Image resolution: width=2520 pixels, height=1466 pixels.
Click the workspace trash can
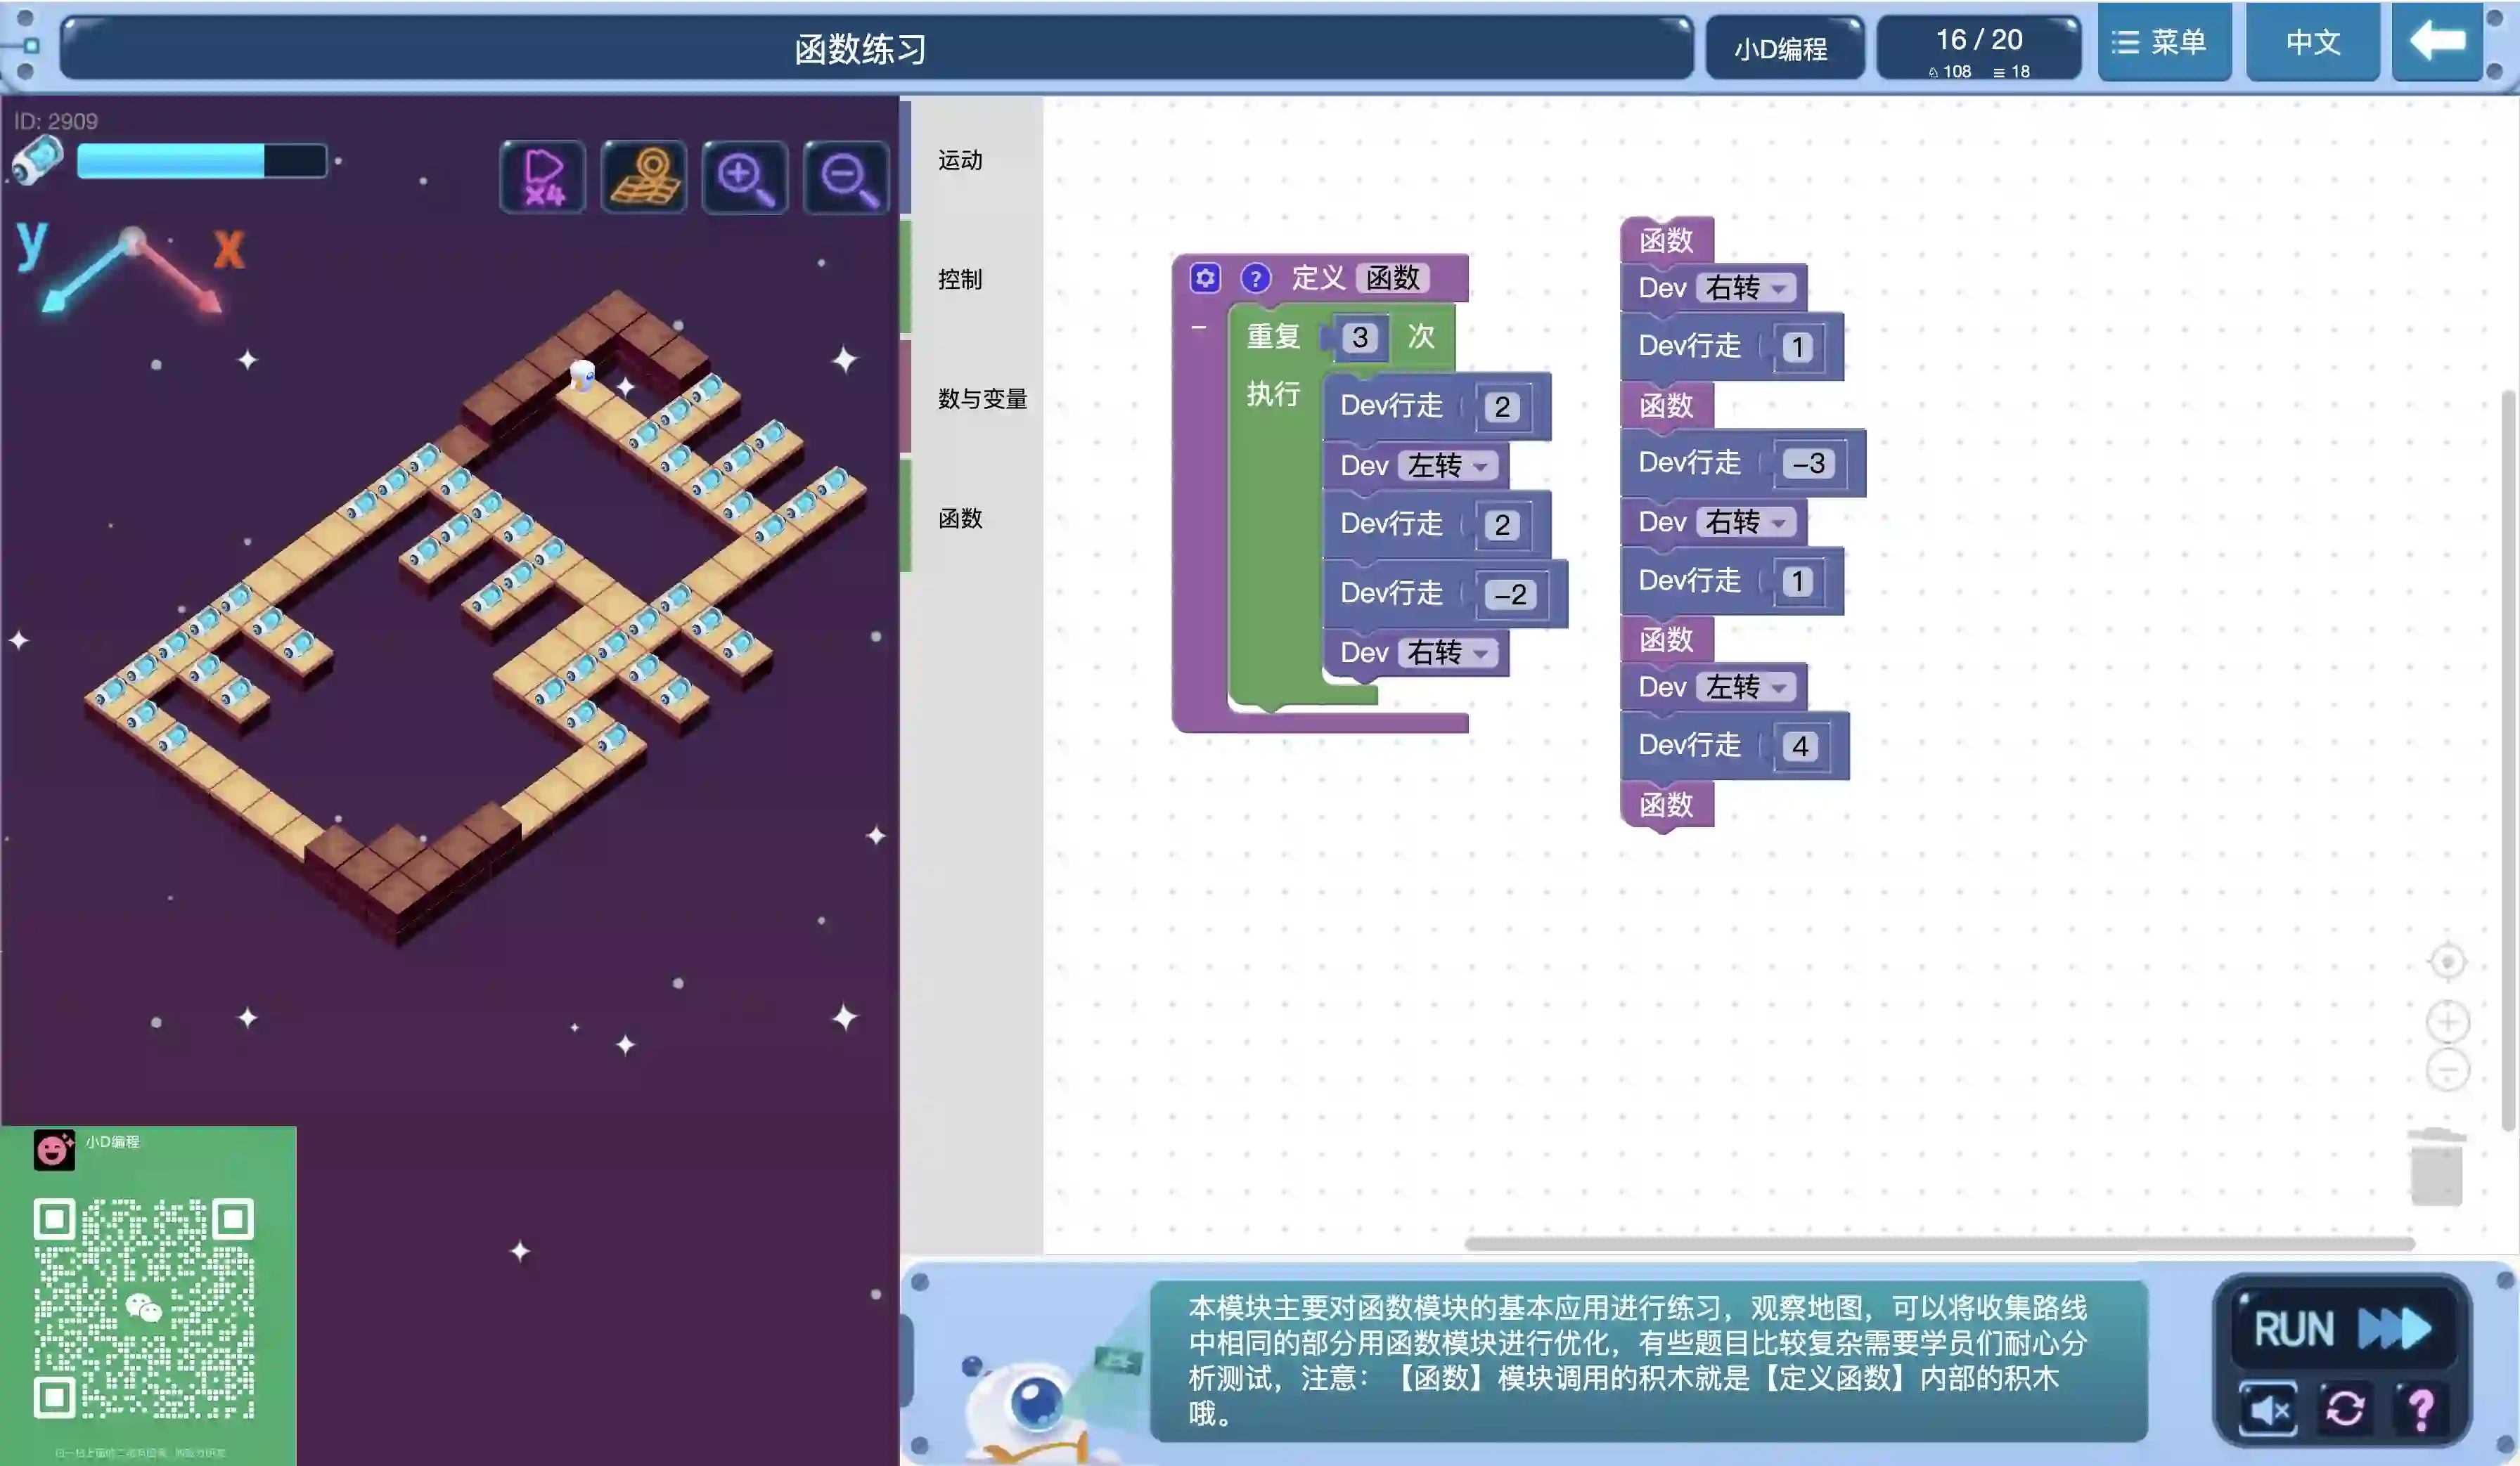point(2436,1166)
